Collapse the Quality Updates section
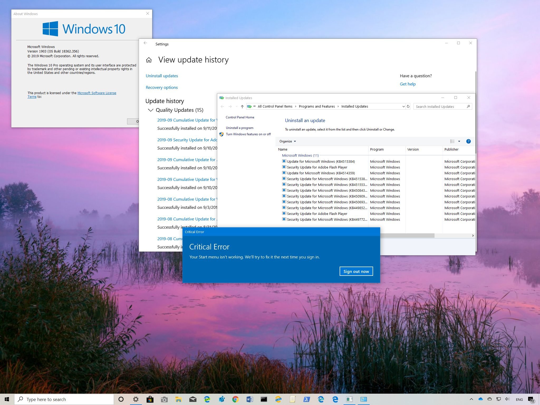This screenshot has width=540, height=405. [151, 110]
